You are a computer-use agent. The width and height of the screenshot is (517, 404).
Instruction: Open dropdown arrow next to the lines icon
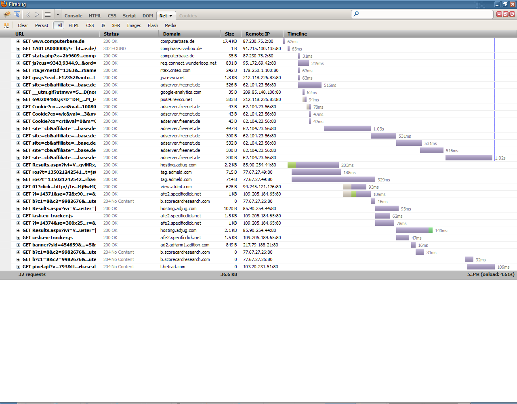(58, 15)
